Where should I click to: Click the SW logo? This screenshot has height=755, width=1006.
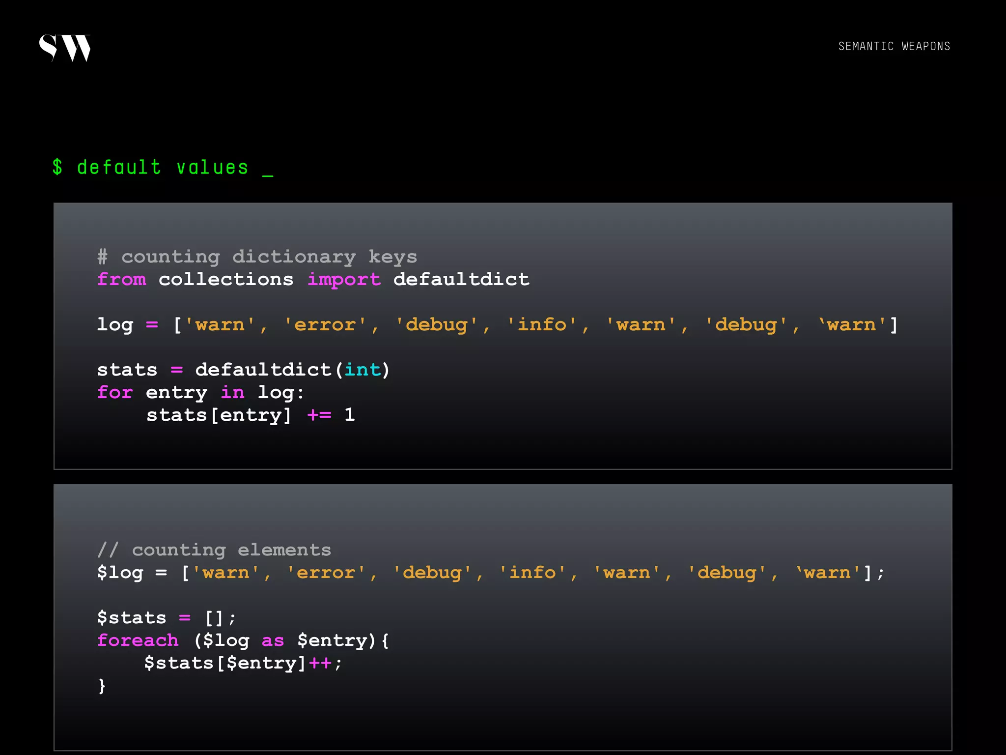(65, 48)
